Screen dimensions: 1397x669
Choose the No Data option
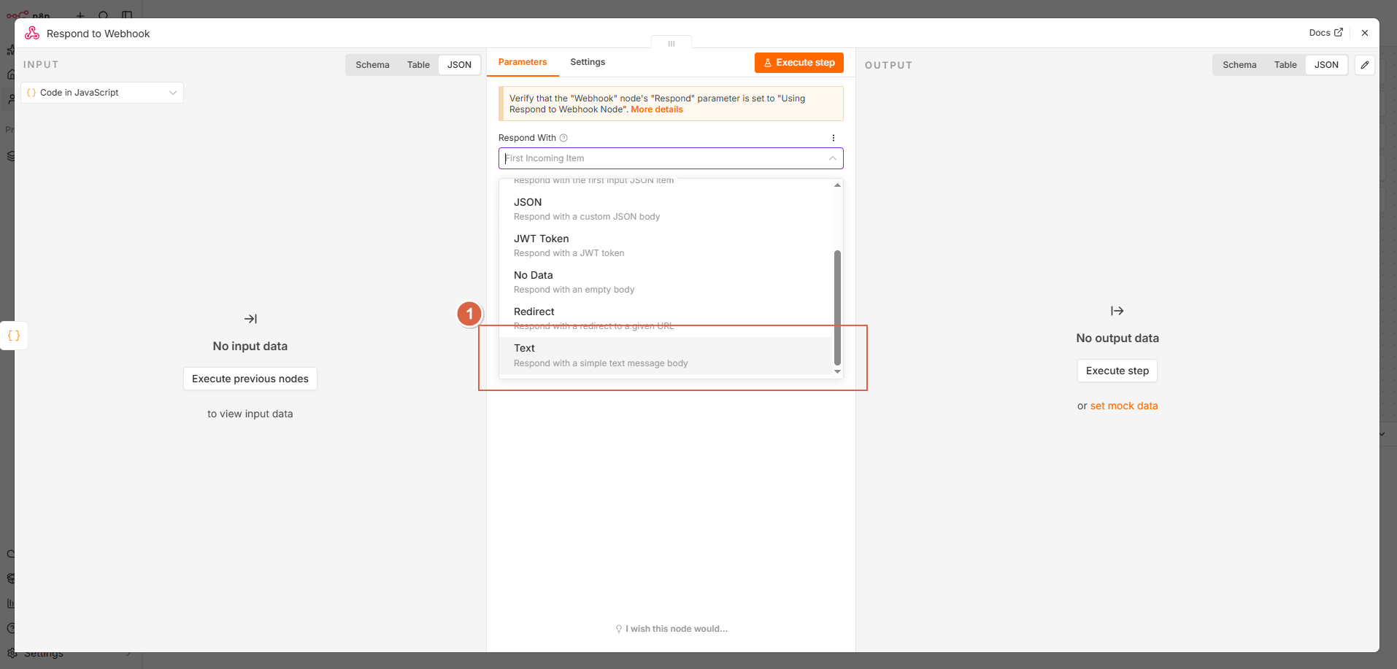(x=666, y=282)
